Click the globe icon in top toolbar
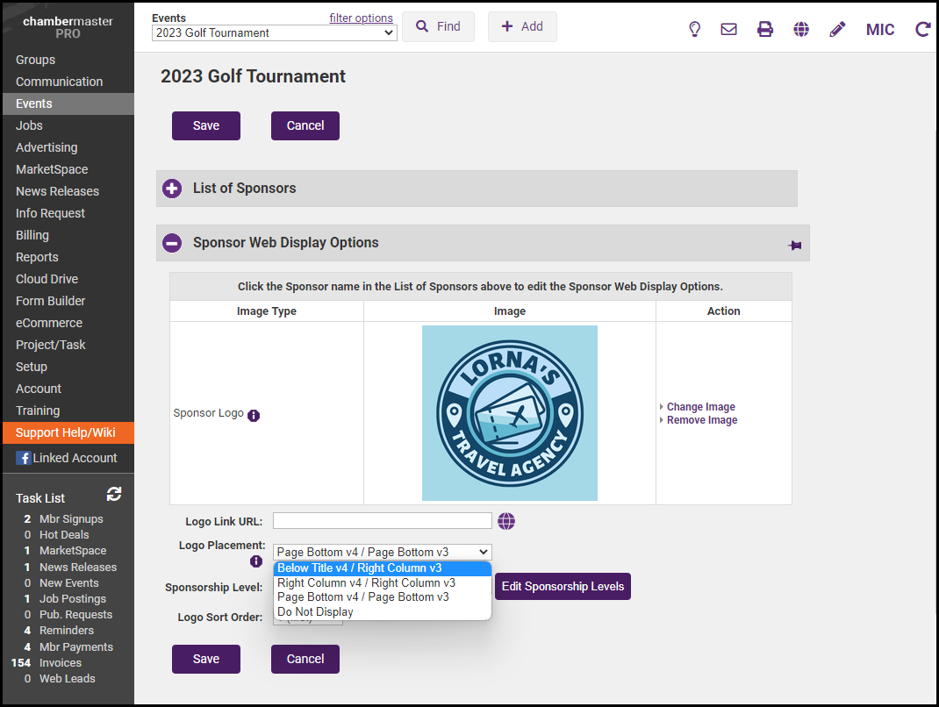Viewport: 939px width, 707px height. pos(801,29)
